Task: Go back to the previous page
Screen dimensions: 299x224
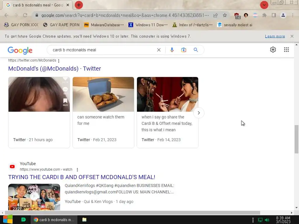Action: point(6,15)
